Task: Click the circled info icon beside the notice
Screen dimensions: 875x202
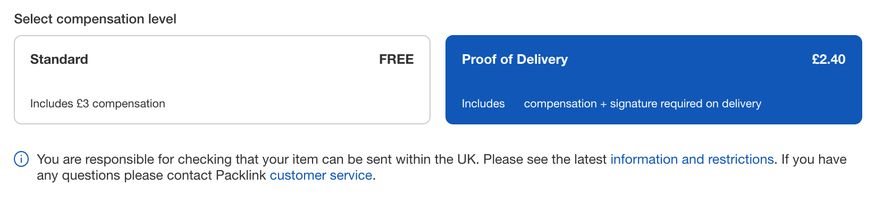Action: 21,159
